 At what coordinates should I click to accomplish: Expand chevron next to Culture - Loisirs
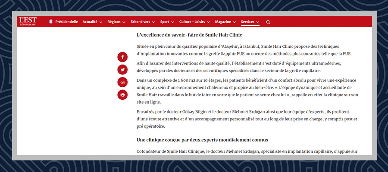coord(208,22)
